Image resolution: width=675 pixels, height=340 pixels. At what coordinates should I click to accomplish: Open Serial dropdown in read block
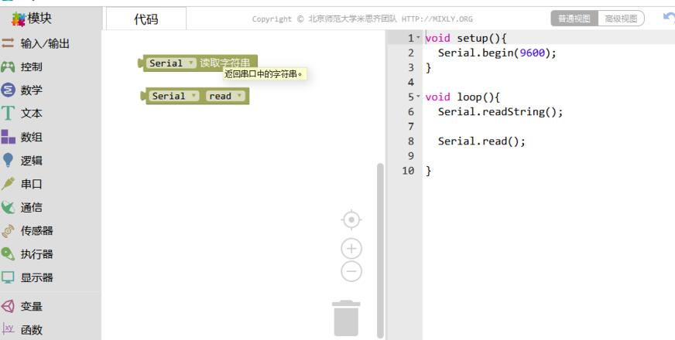pos(174,97)
